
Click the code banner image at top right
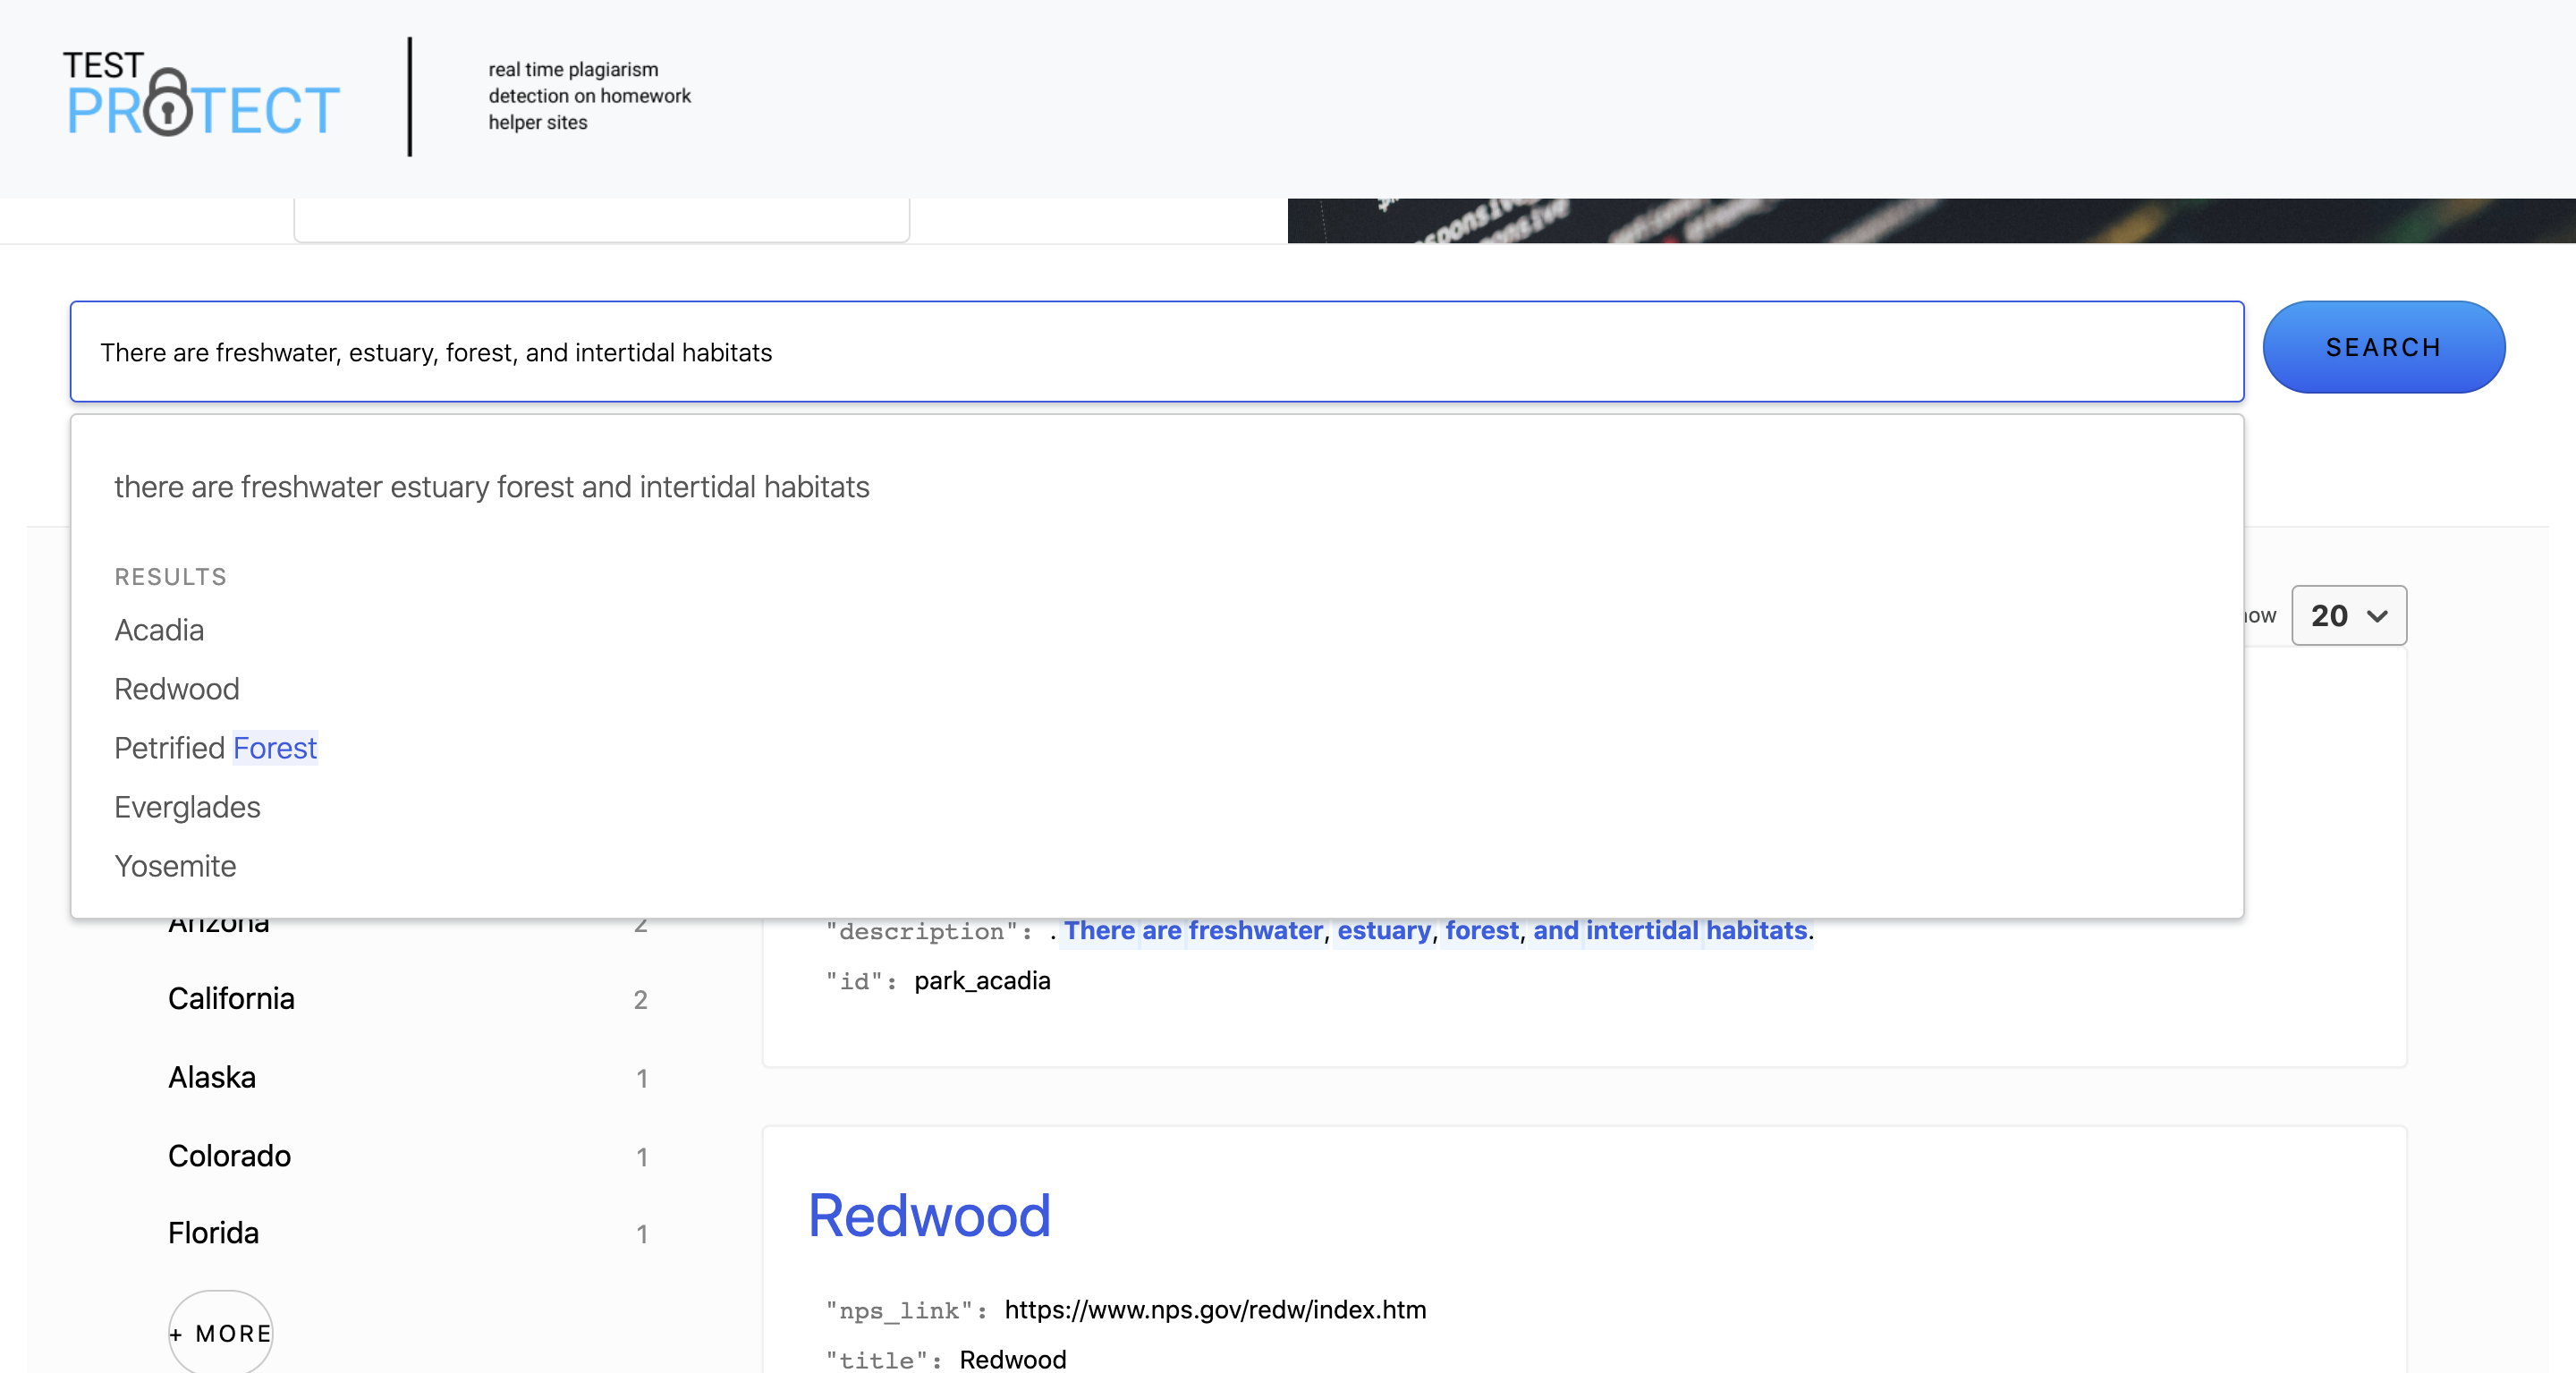1930,221
